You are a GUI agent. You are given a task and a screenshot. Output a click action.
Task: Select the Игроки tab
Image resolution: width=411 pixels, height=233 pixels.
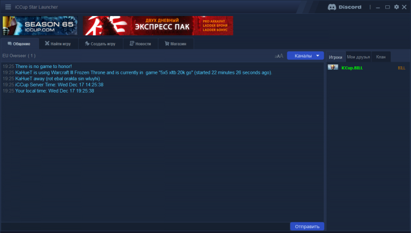(x=336, y=57)
